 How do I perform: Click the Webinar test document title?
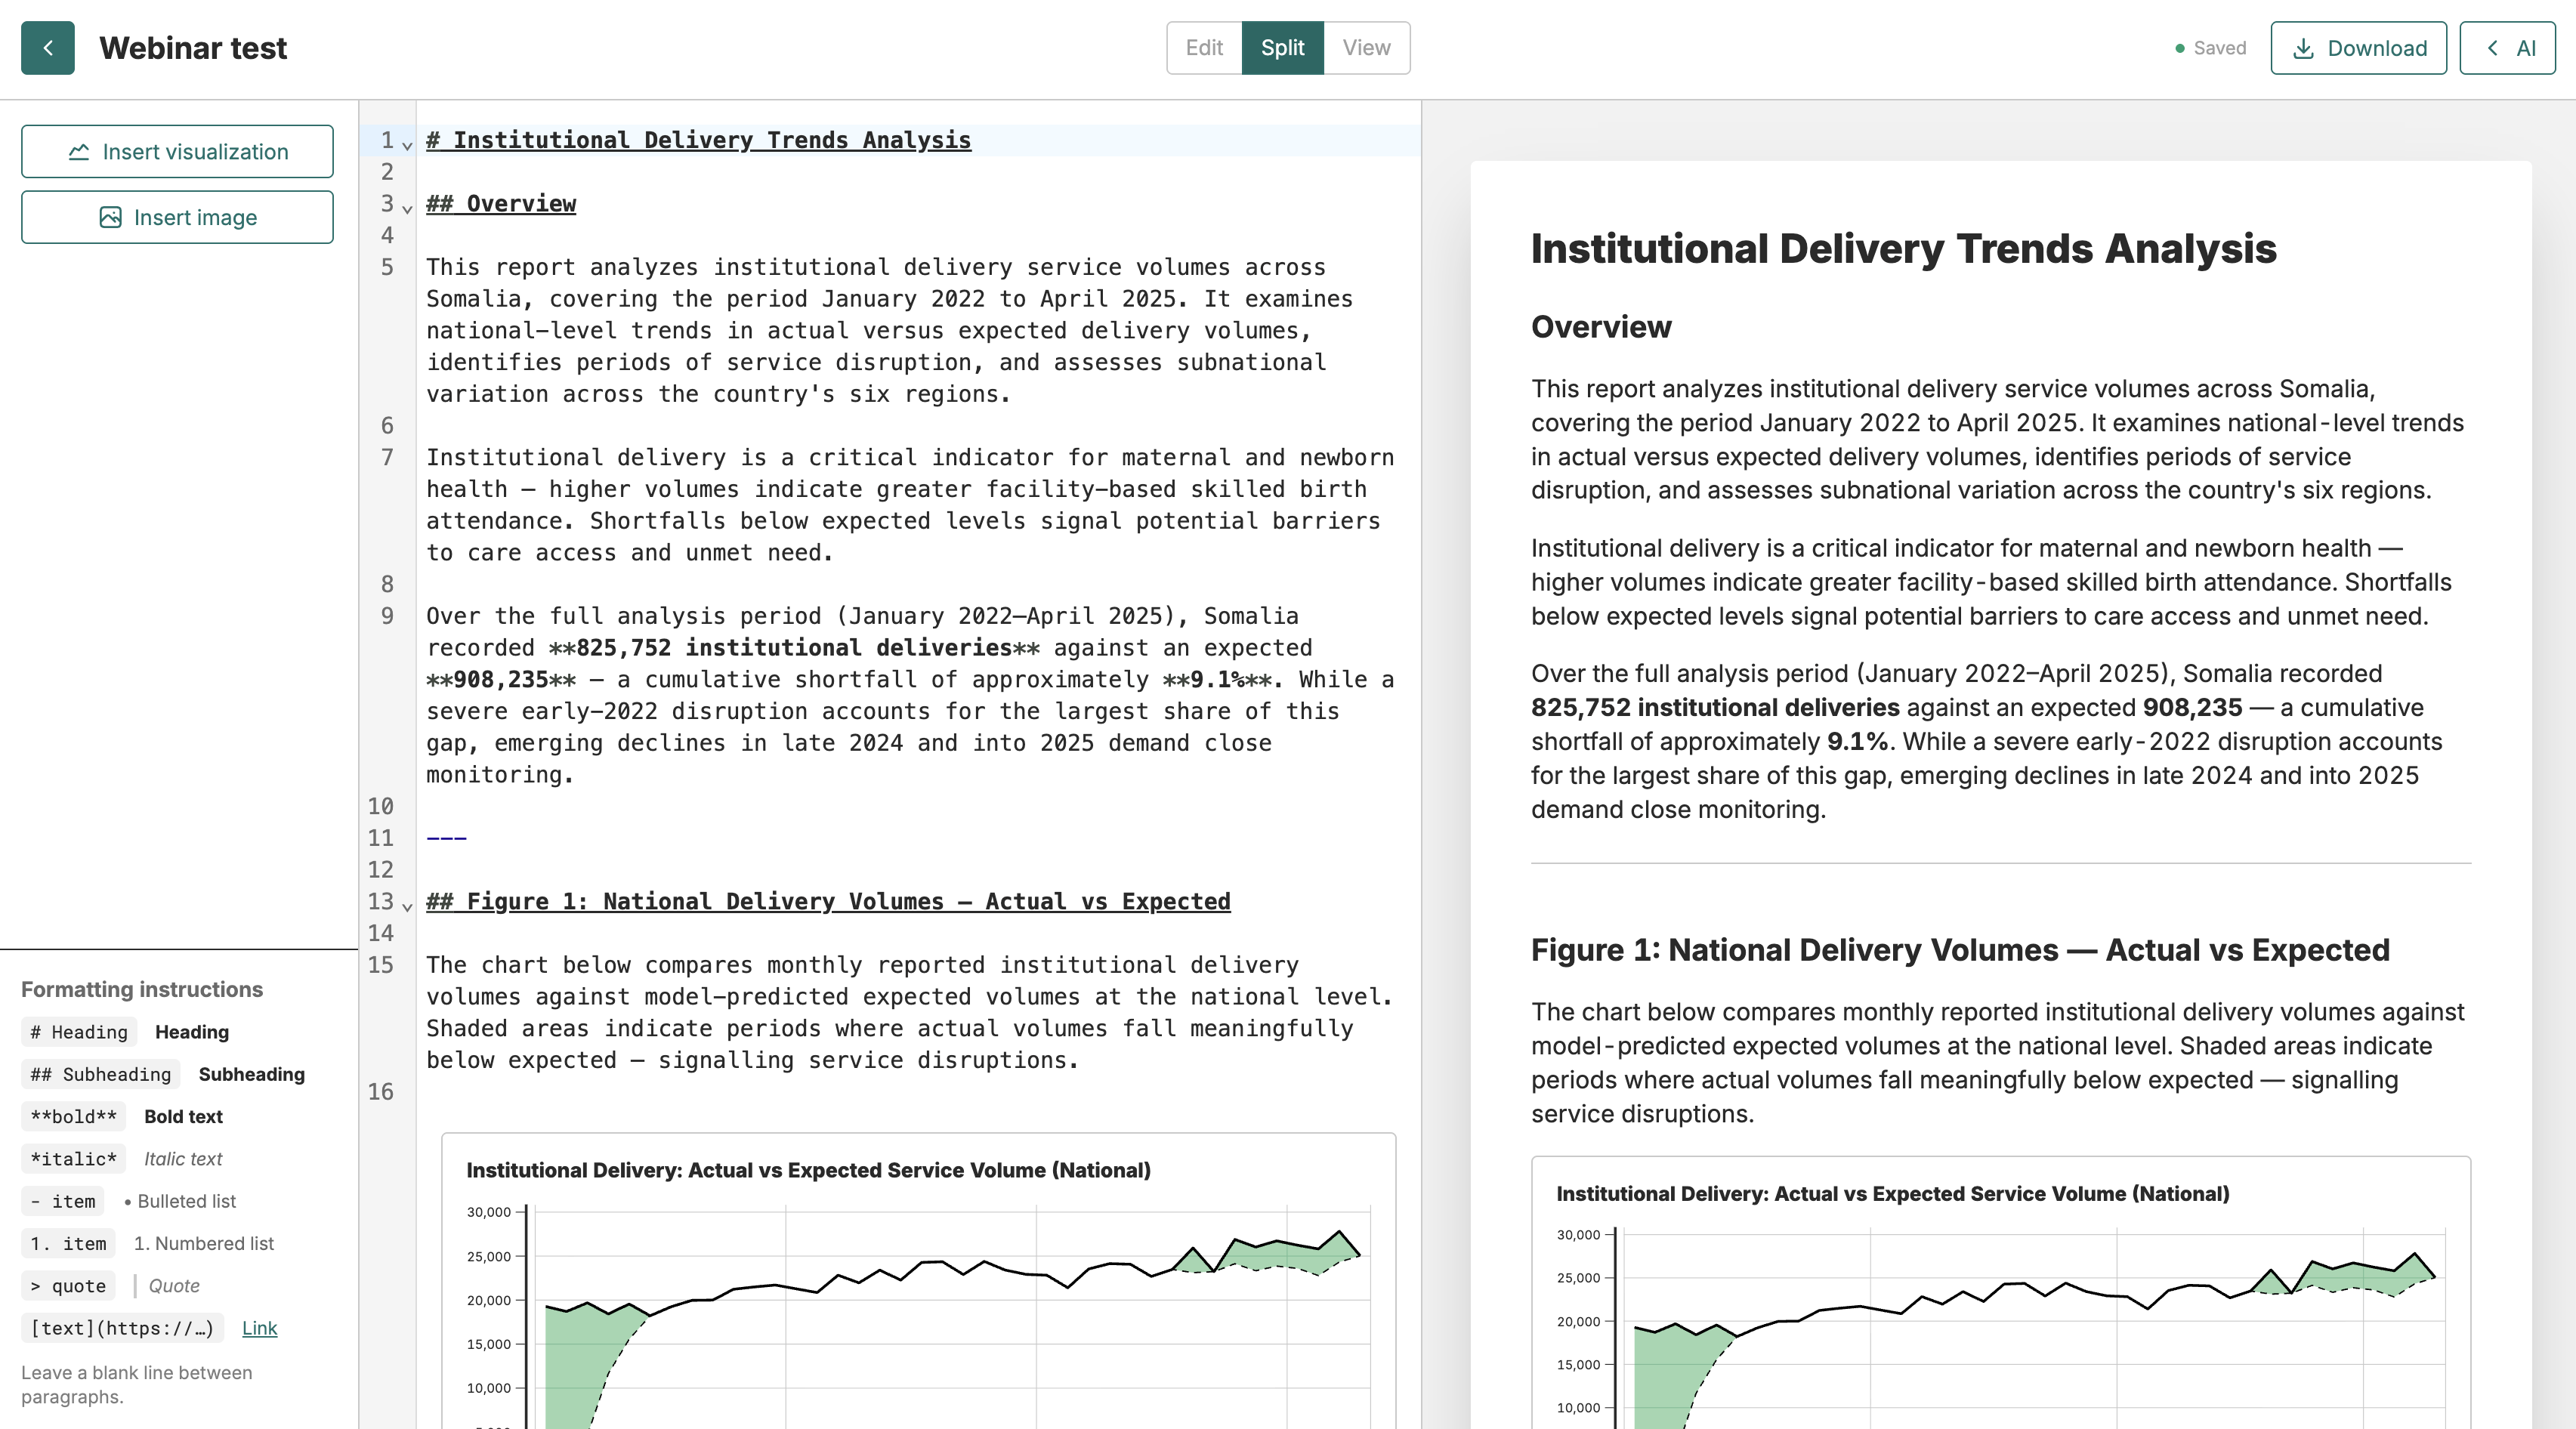tap(193, 48)
